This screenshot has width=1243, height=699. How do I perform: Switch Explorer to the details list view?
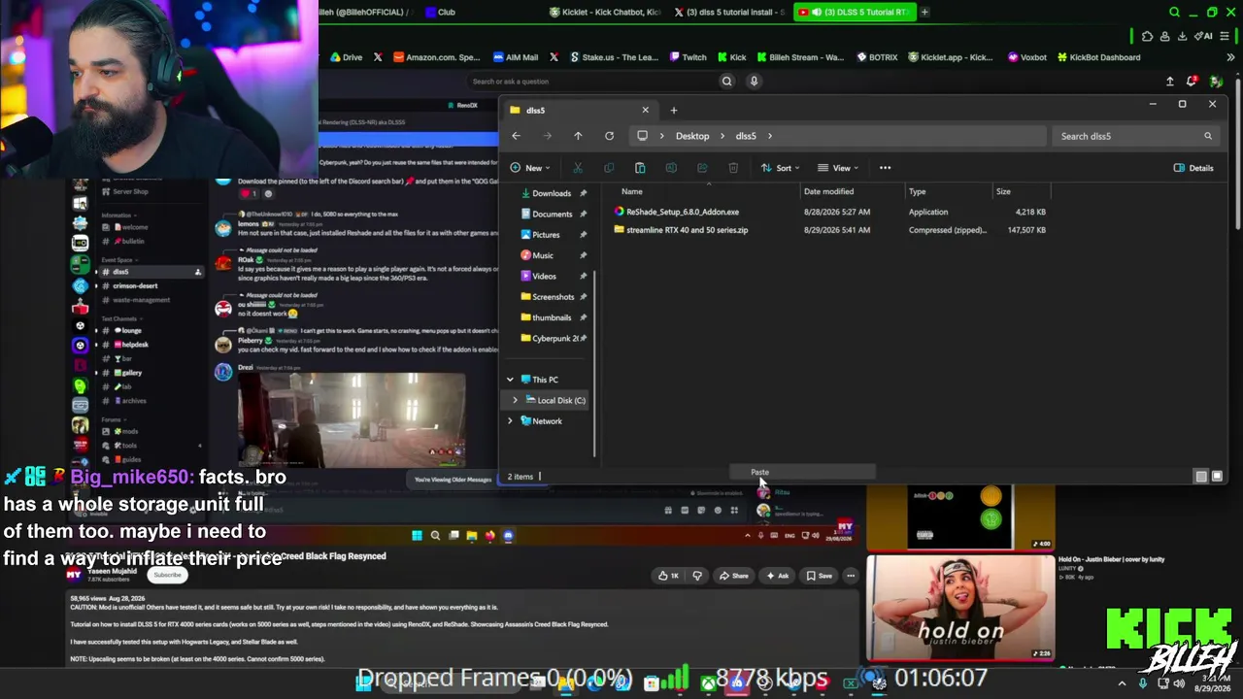(1201, 477)
